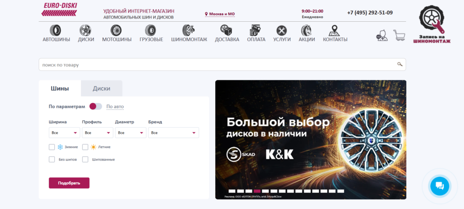This screenshot has height=209, width=464.
Task: Click the Москва и МО location link
Action: (x=220, y=14)
